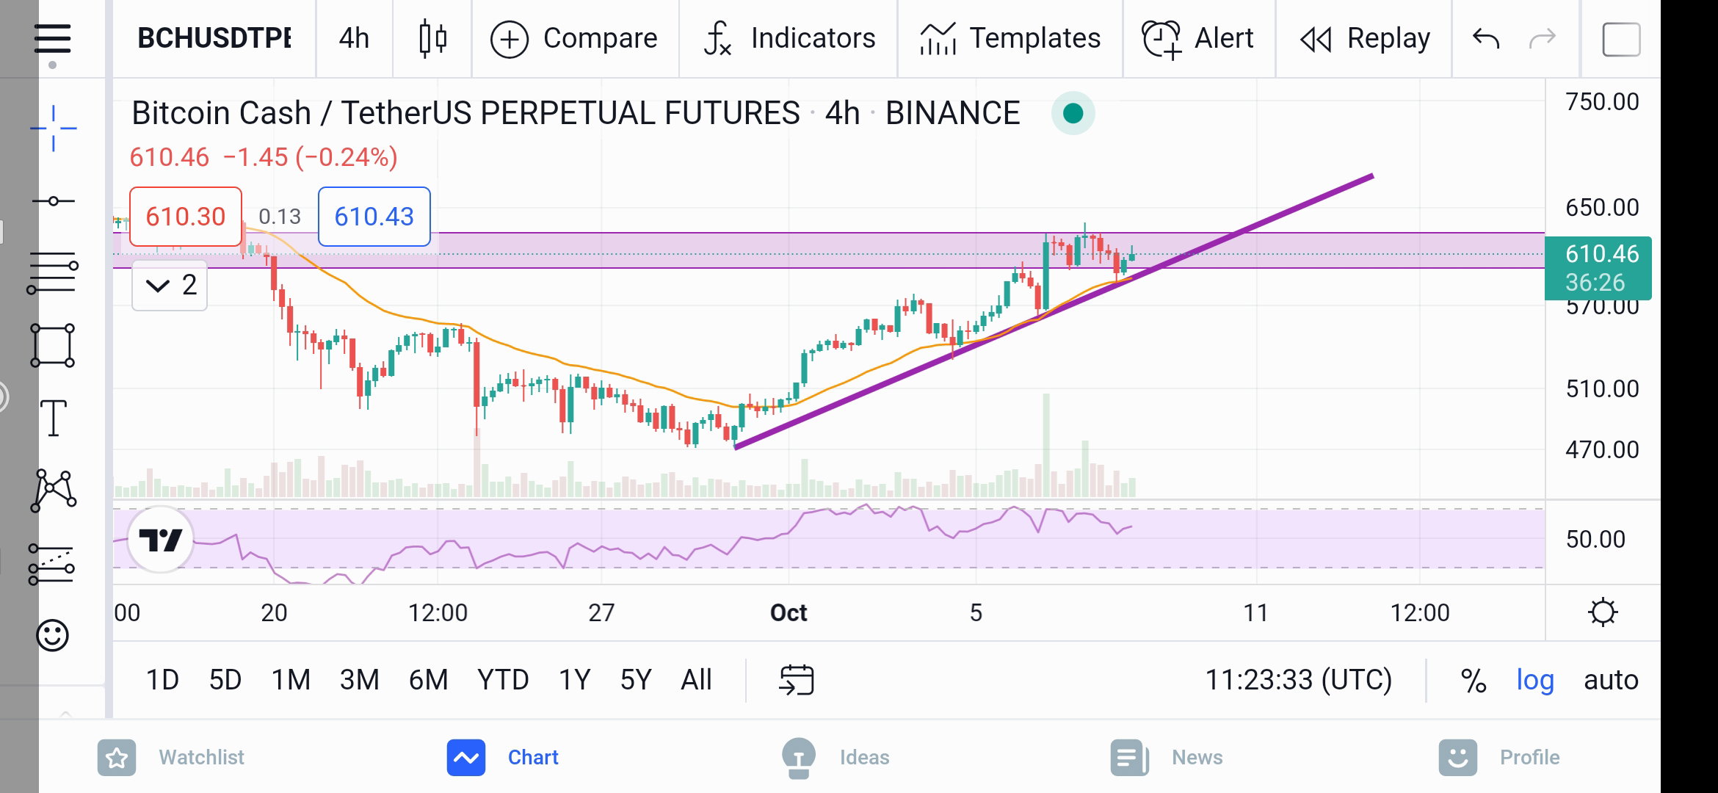Toggle percent scale
Screen dimensions: 1718x793
click(x=1473, y=680)
